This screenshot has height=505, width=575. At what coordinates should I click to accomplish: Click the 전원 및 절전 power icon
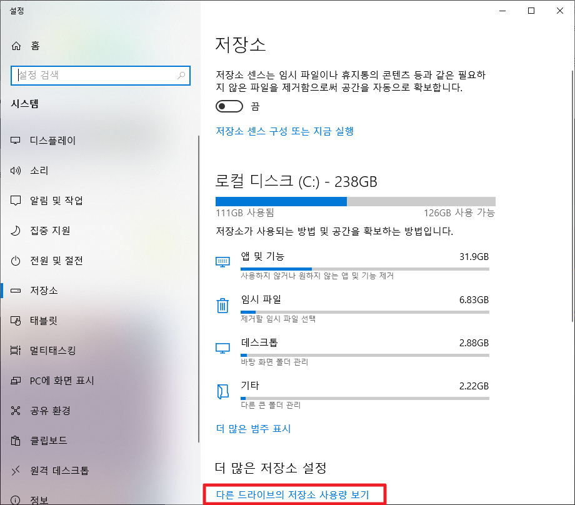coord(16,261)
